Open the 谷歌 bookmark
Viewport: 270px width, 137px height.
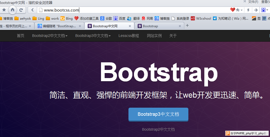click(106, 18)
